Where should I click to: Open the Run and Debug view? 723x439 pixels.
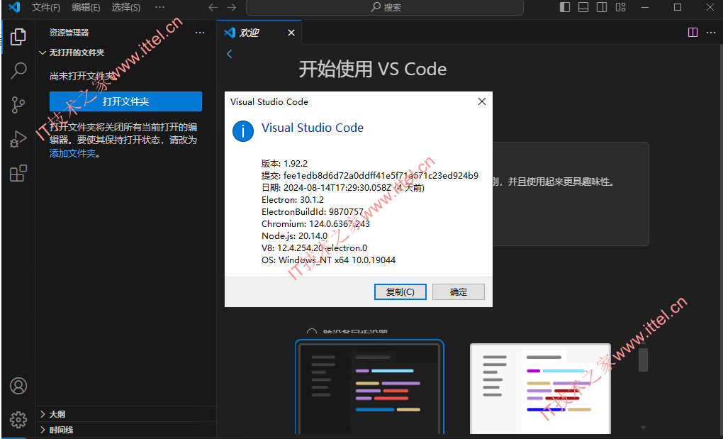[18, 139]
